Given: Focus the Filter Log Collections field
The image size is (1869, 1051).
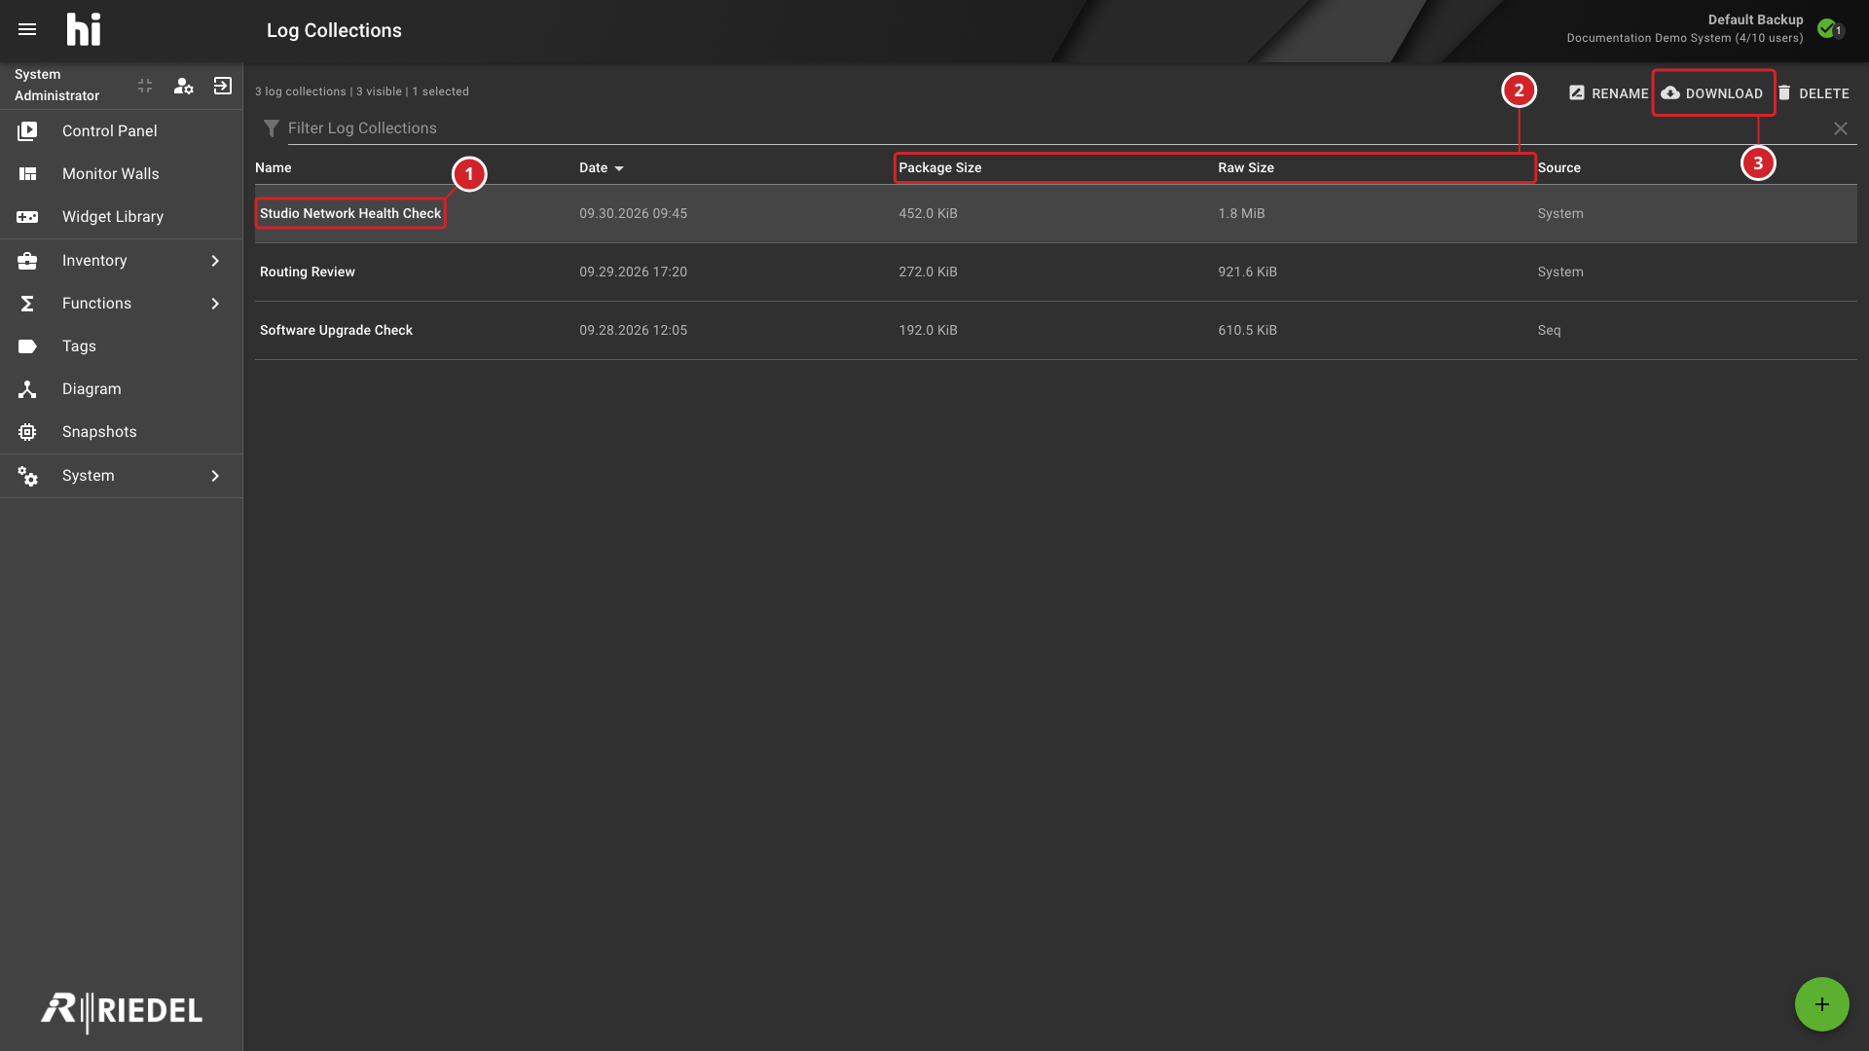Looking at the screenshot, I should pos(1056,128).
